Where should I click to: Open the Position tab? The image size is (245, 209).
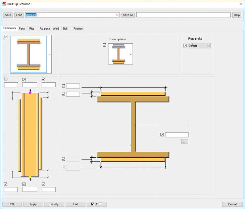[x=78, y=29]
